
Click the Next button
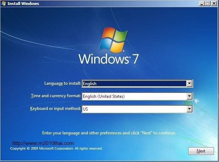click(201, 151)
